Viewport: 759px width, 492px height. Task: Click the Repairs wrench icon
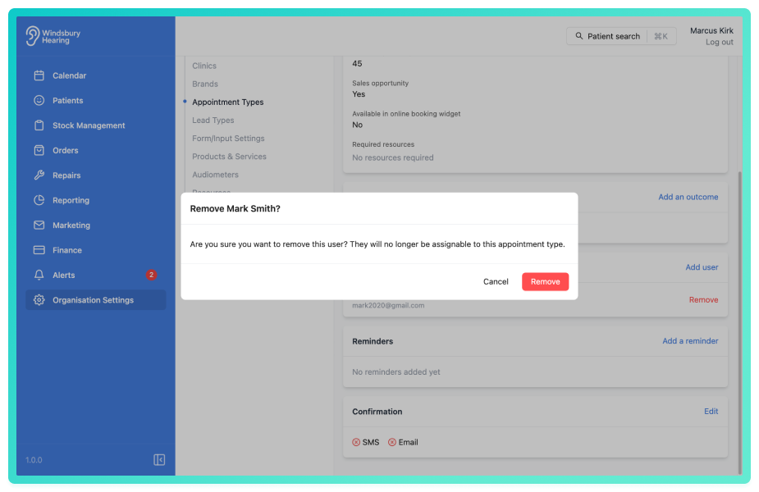39,175
